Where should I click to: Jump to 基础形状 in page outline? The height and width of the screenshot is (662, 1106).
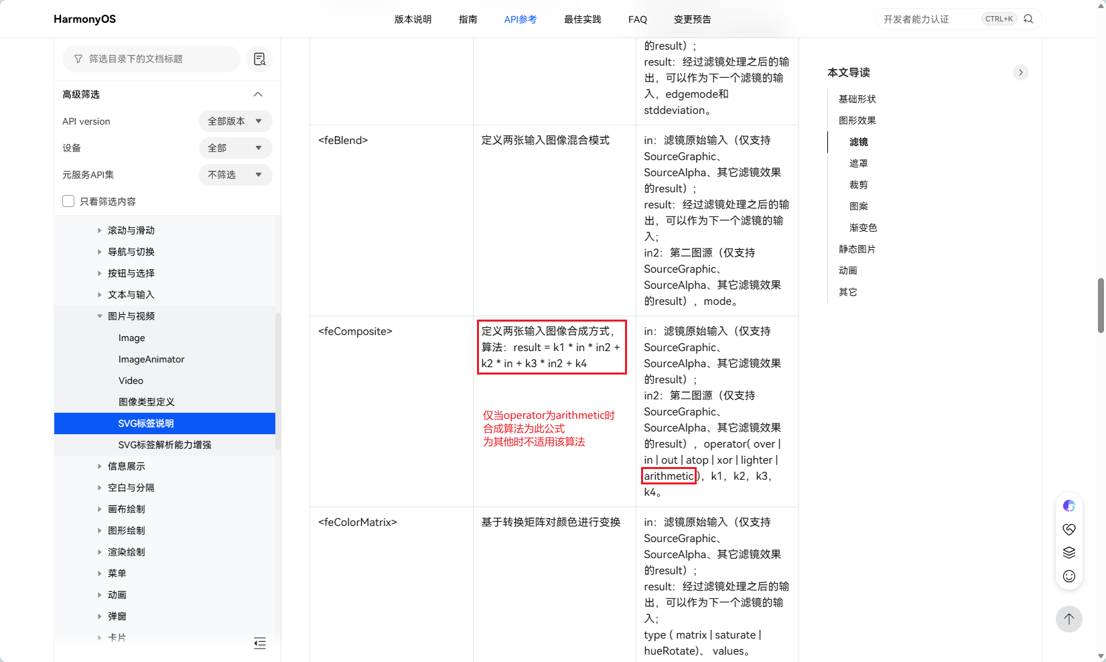(x=857, y=99)
